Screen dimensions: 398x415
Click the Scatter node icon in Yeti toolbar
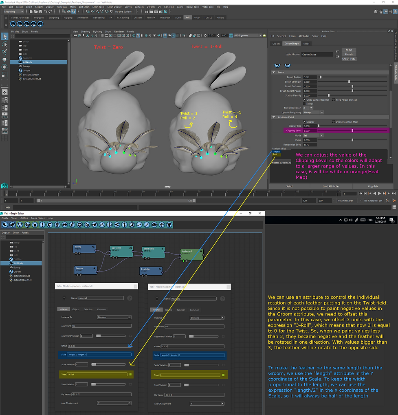20,225
